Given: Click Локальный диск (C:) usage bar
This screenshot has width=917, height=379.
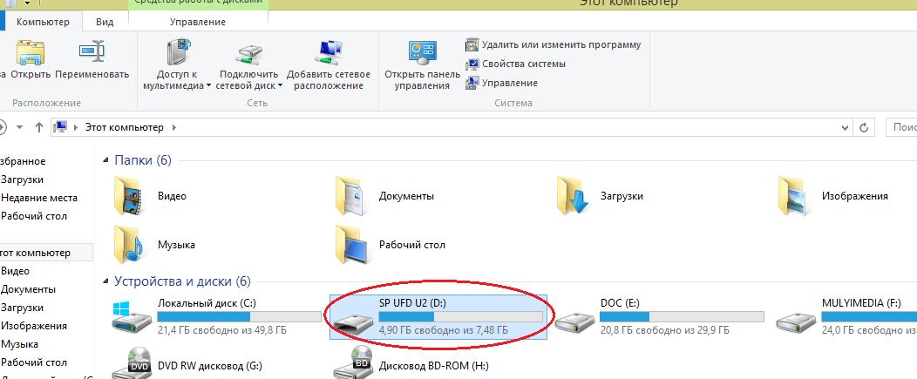Looking at the screenshot, I should 239,316.
